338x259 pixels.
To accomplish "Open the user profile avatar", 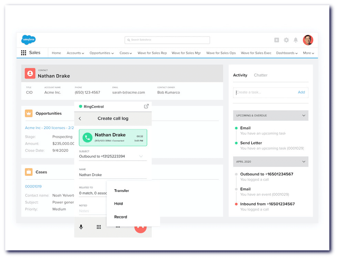I will tap(308, 40).
